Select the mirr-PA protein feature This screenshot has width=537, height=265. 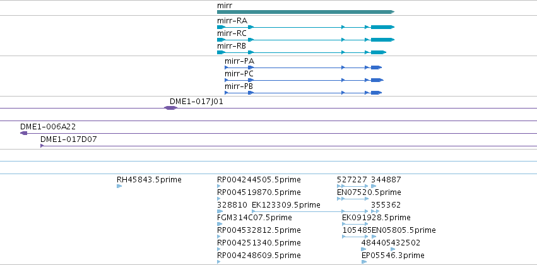(303, 68)
